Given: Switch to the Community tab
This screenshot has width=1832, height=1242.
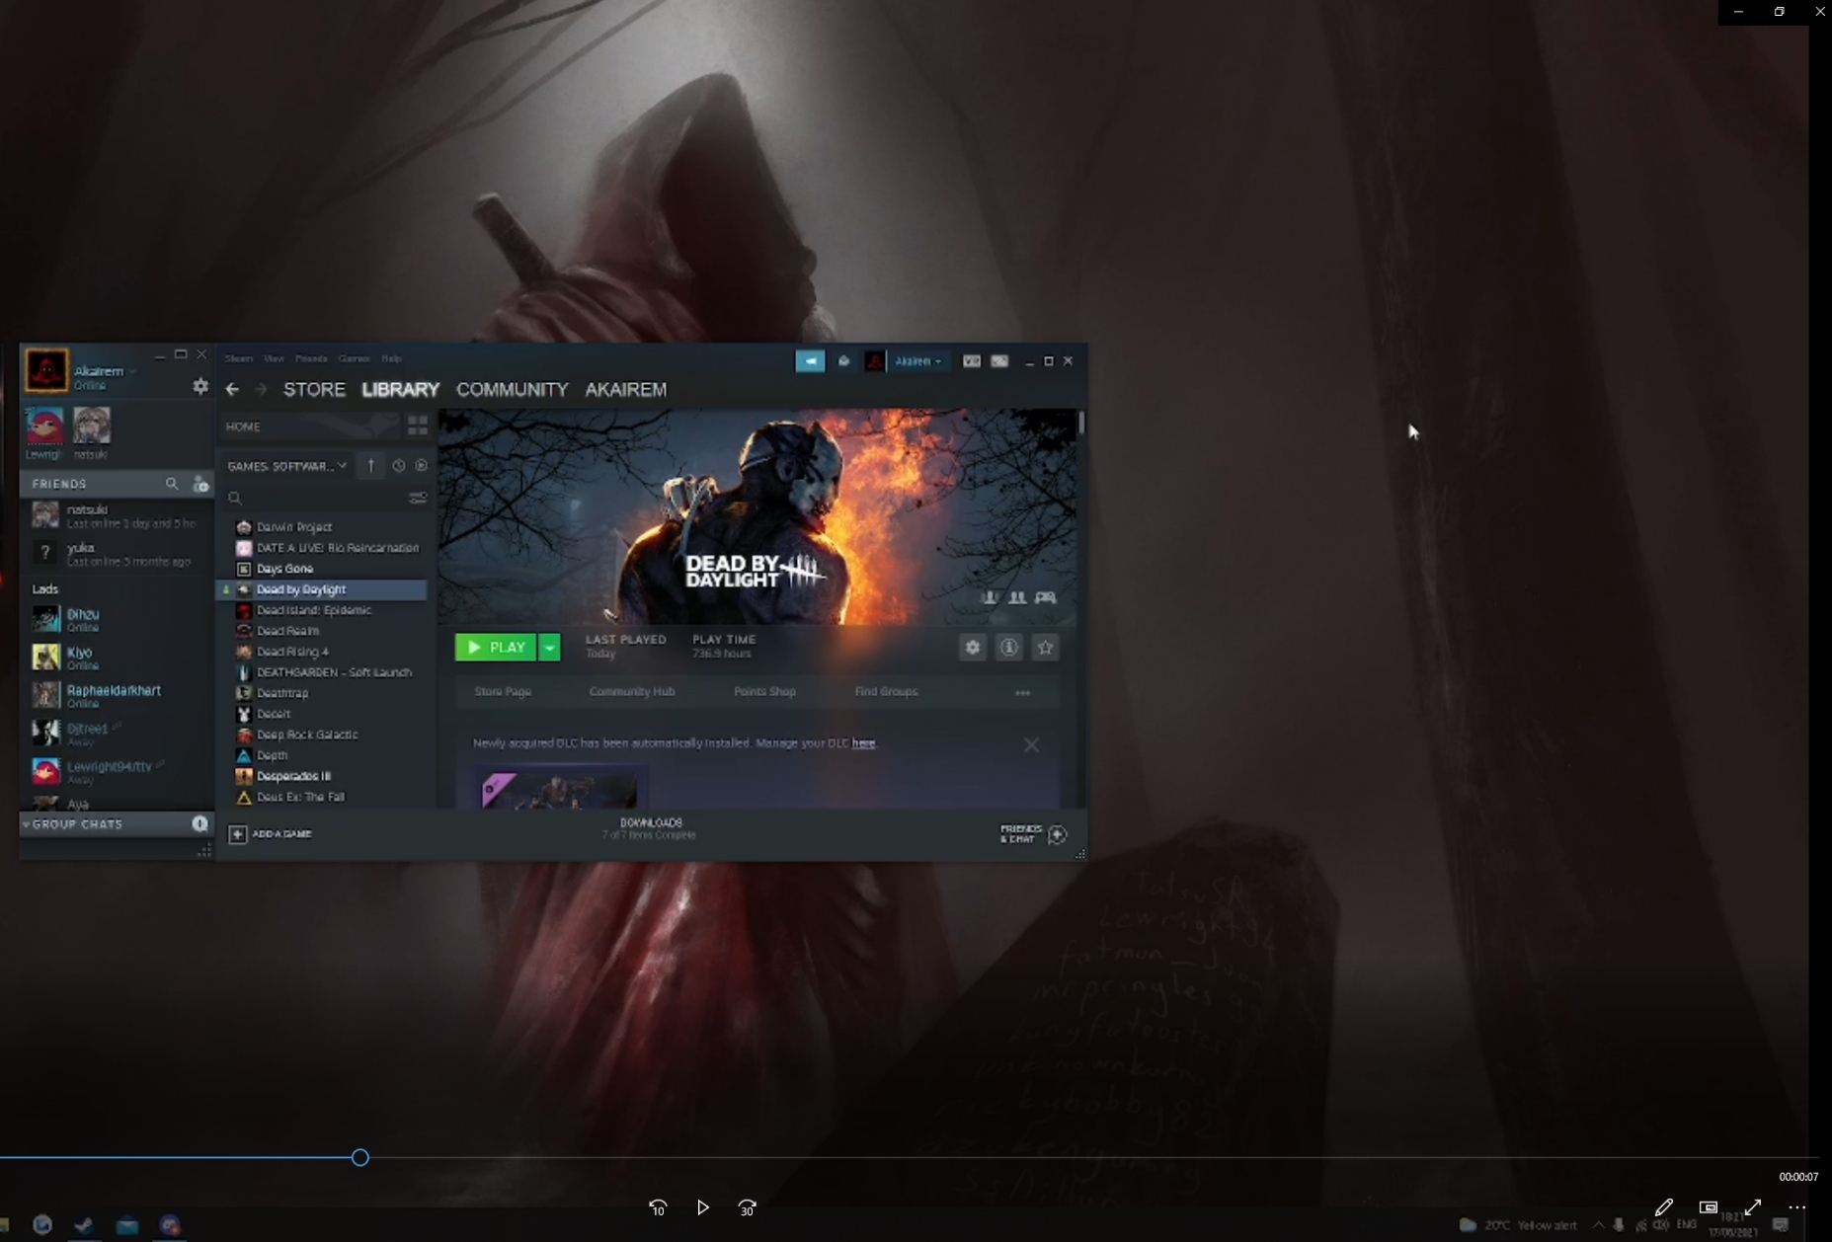Looking at the screenshot, I should [512, 390].
